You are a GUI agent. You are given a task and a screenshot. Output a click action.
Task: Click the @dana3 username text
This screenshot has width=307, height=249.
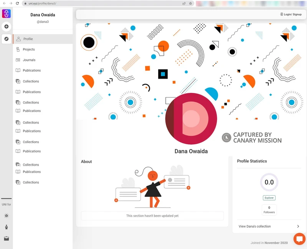[43, 22]
